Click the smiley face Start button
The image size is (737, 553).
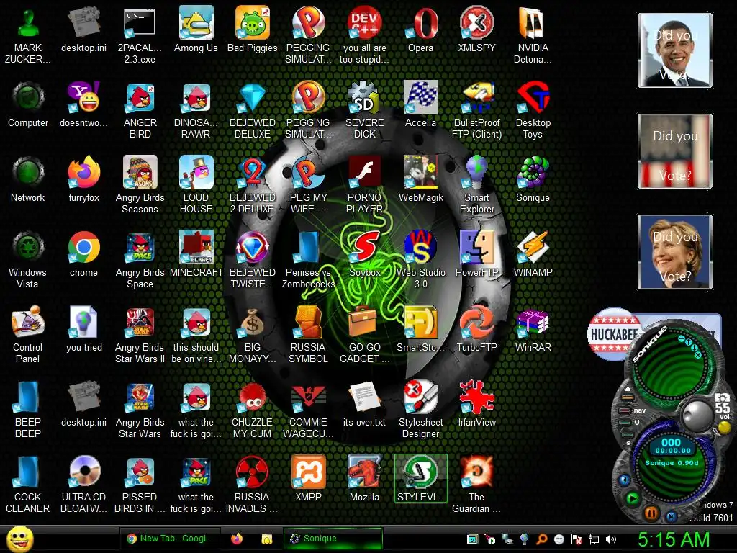tap(20, 539)
